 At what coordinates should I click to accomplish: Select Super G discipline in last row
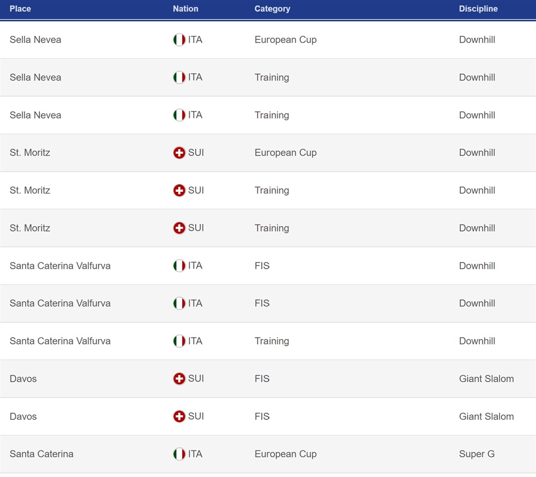tap(477, 454)
